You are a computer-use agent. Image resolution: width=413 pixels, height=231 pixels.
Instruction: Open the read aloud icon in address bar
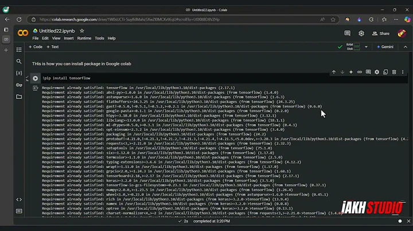click(x=322, y=19)
